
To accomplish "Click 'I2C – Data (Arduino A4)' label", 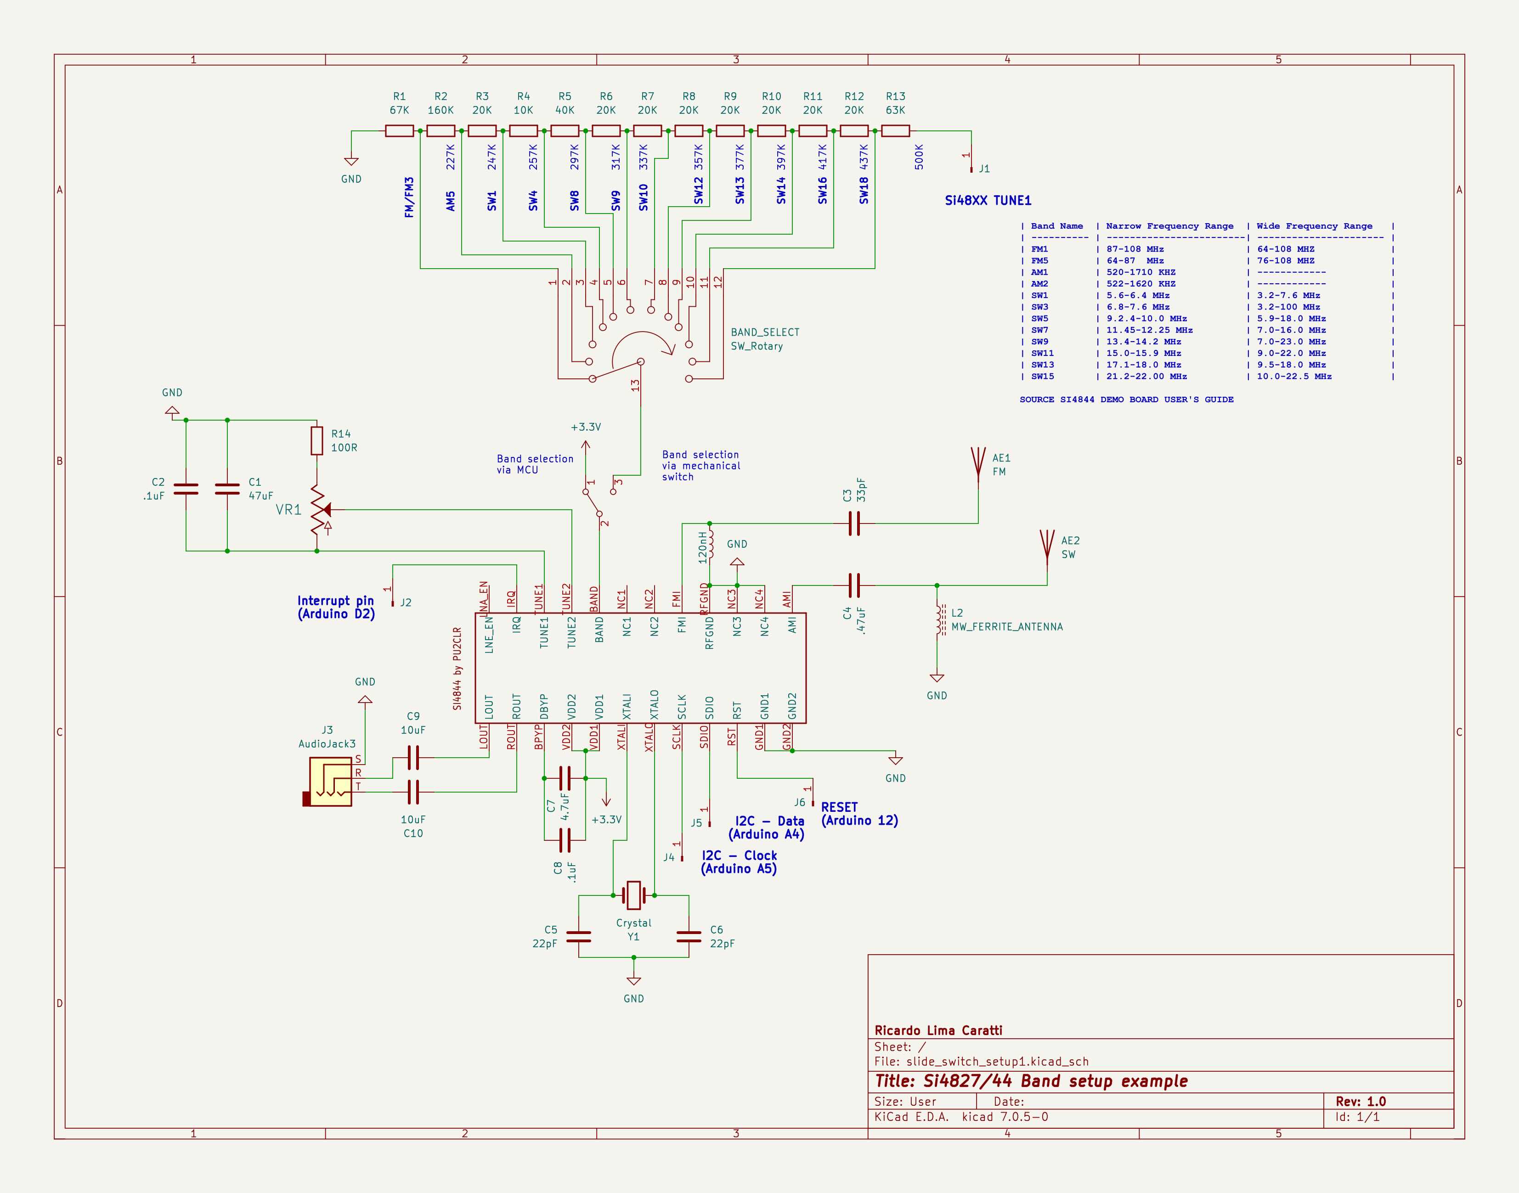I will 767,827.
